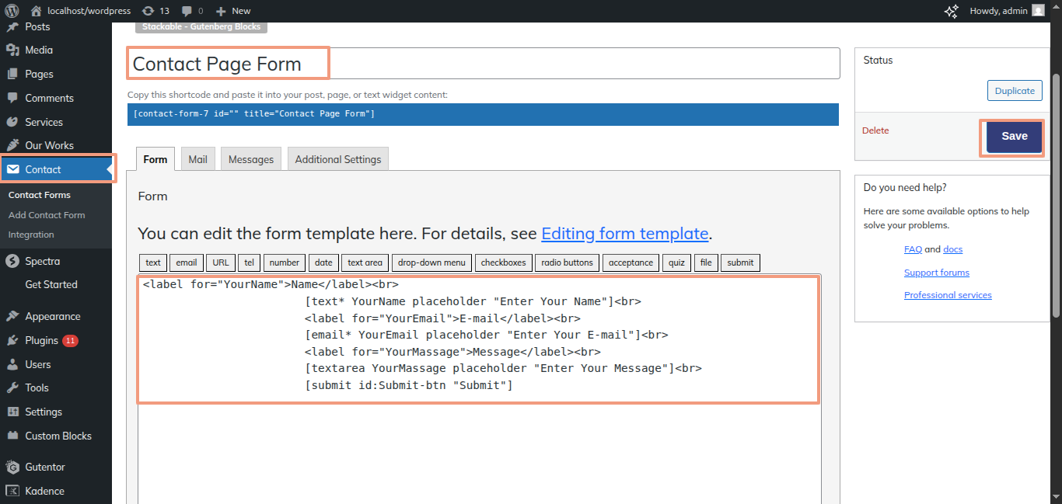Switch to the Mail tab
The width and height of the screenshot is (1062, 504).
(197, 159)
